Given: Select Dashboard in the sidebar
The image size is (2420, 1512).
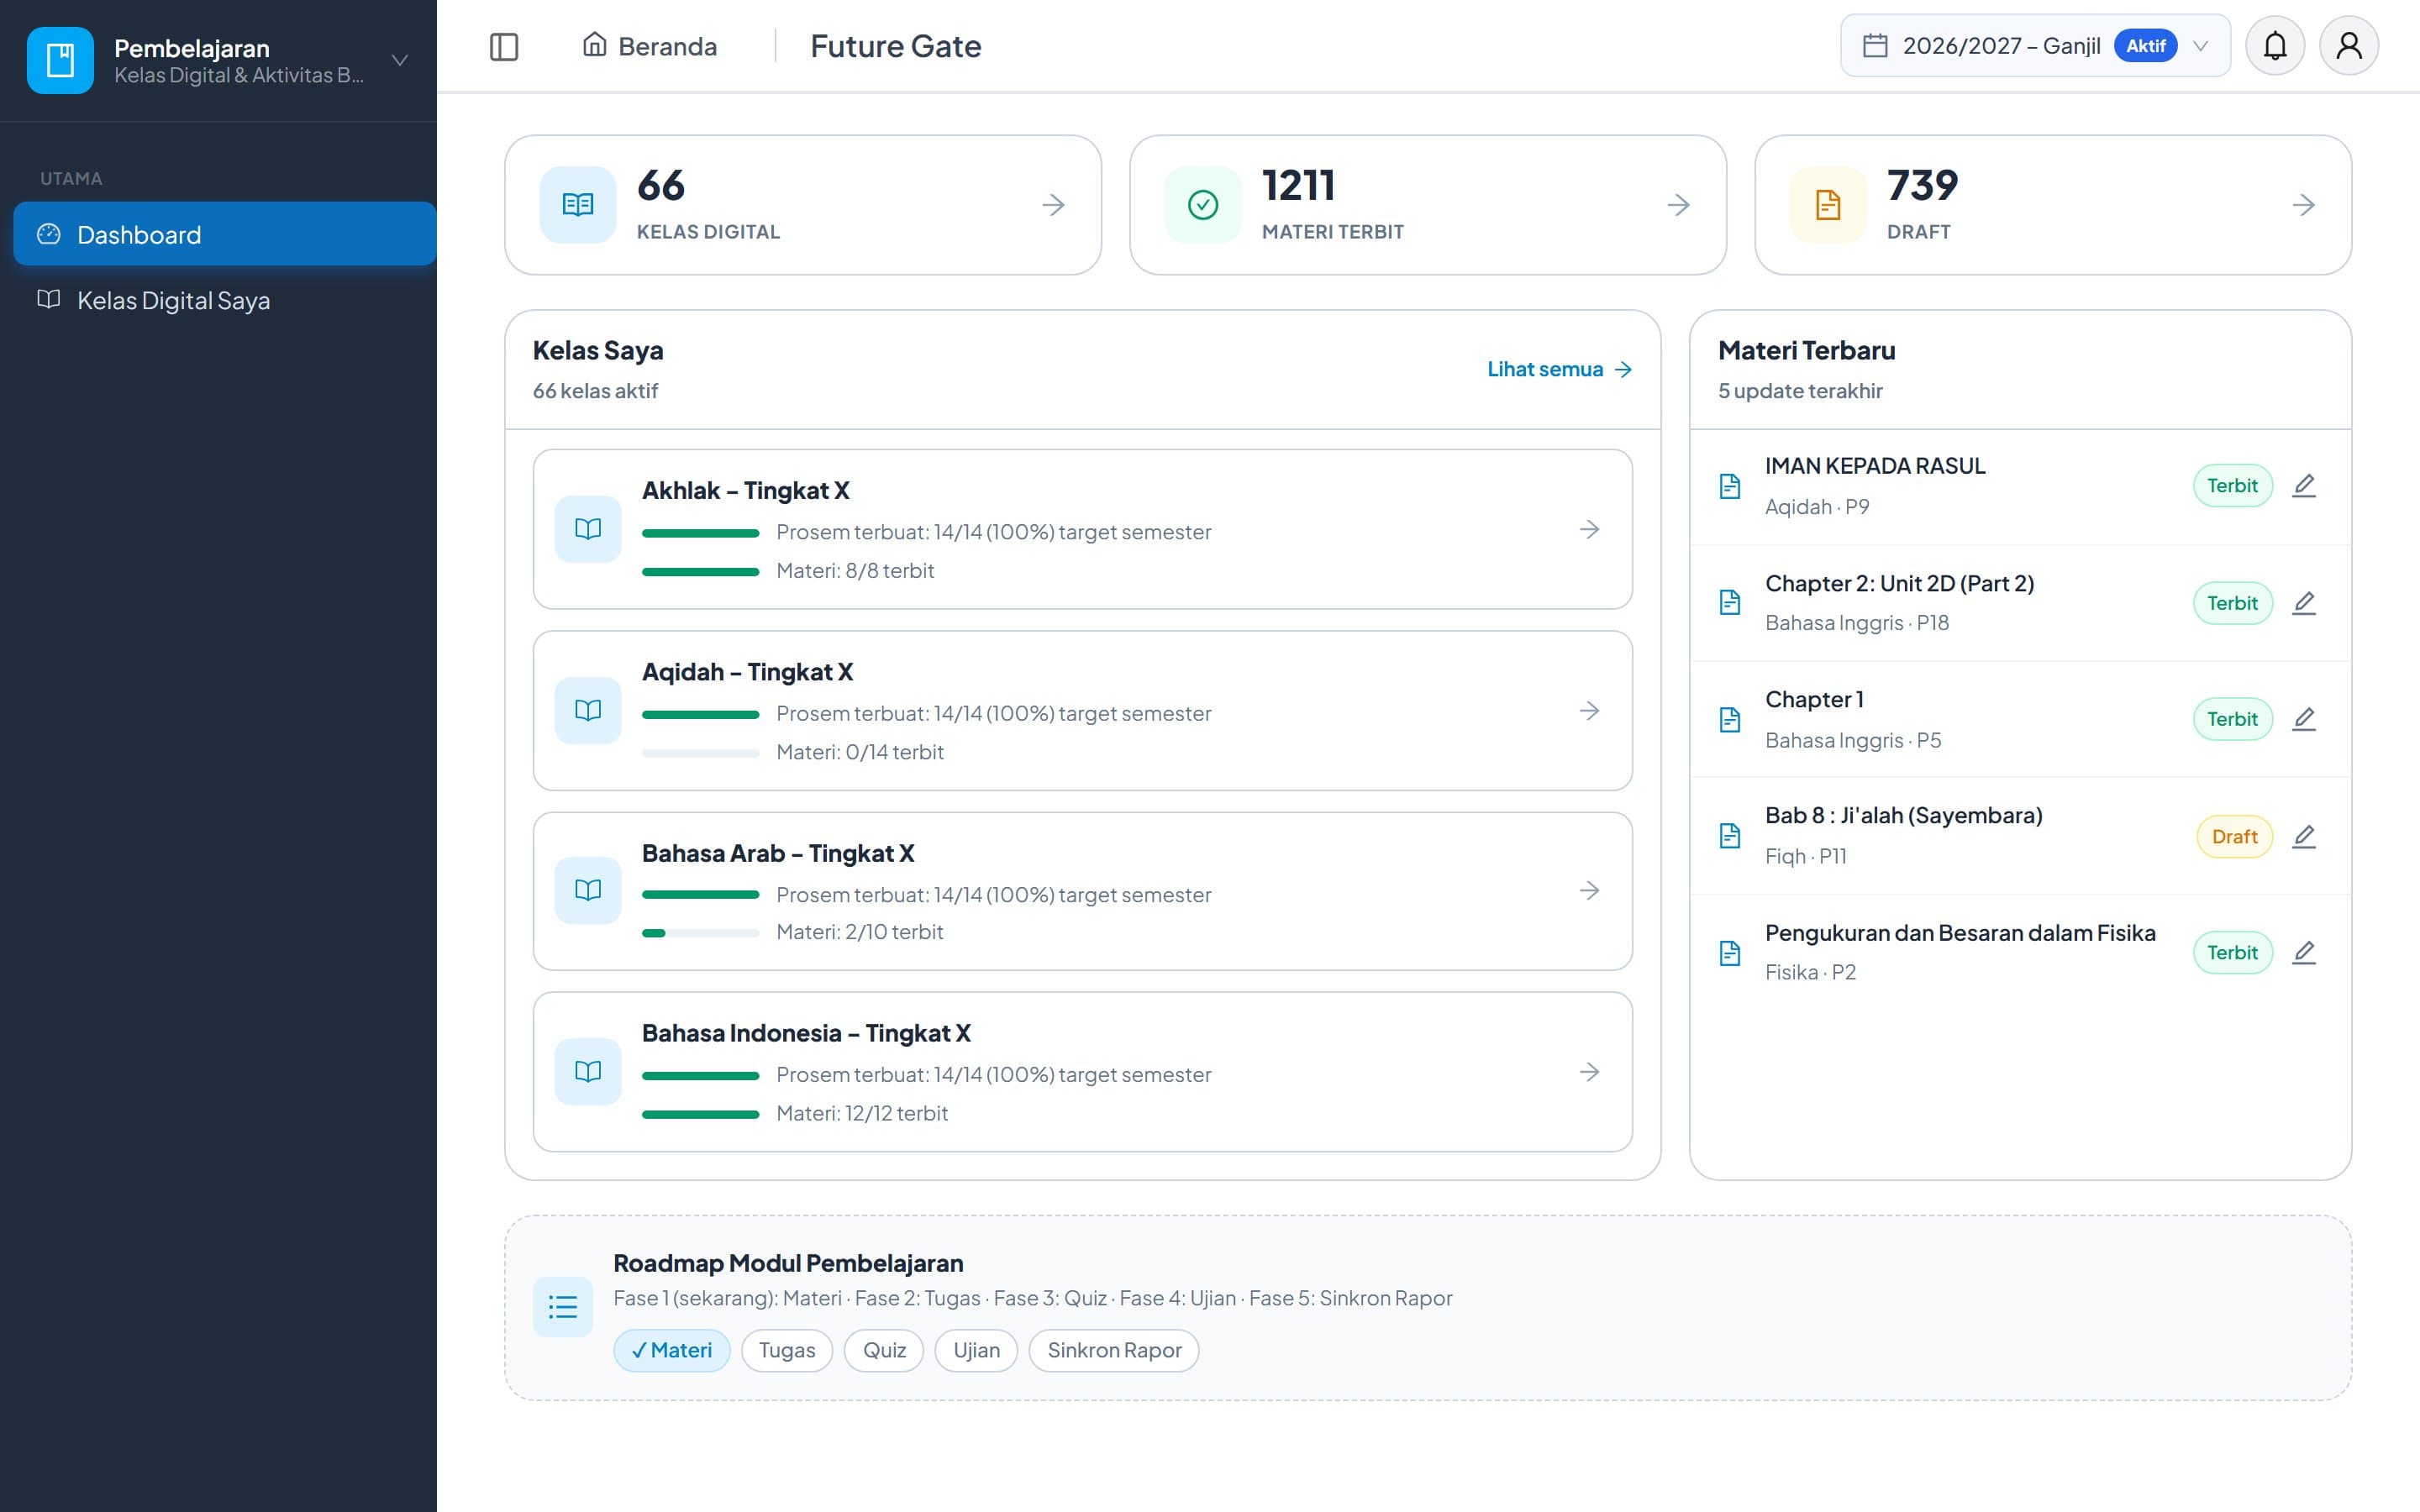Looking at the screenshot, I should tap(225, 234).
